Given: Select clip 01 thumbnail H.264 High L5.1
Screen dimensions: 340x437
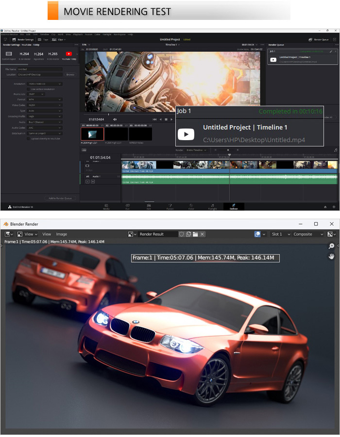Looking at the screenshot, I should click(92, 134).
